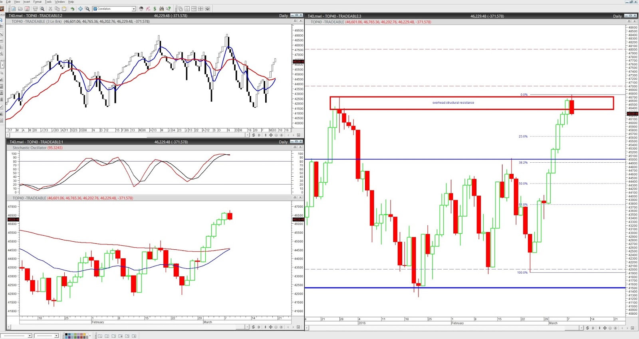The width and height of the screenshot is (639, 339).
Task: Click the paste clipboard icon
Action: tap(64, 9)
